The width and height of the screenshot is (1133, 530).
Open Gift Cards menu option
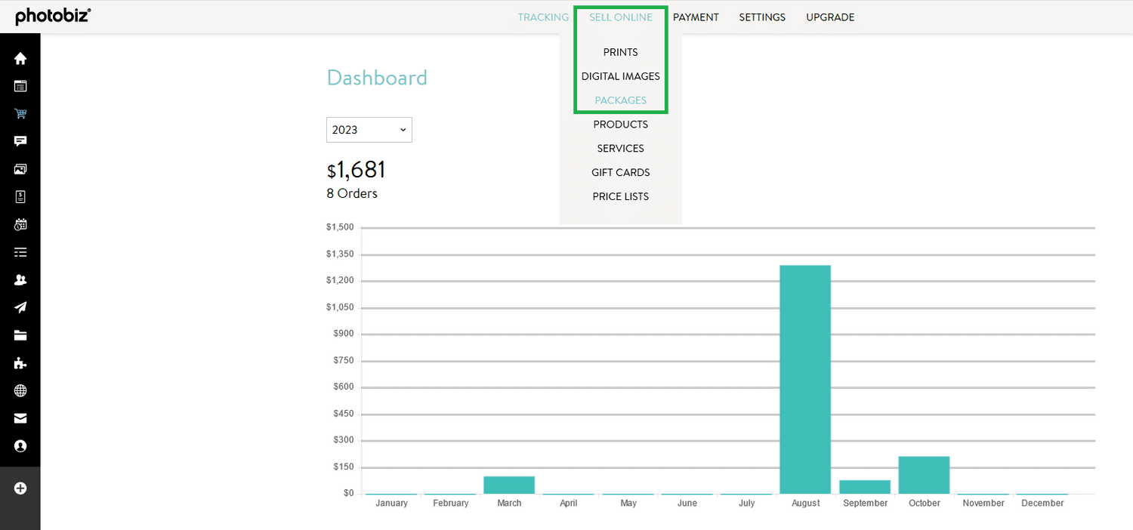click(x=620, y=172)
